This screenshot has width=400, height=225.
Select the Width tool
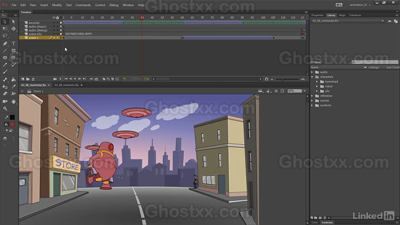click(x=13, y=94)
